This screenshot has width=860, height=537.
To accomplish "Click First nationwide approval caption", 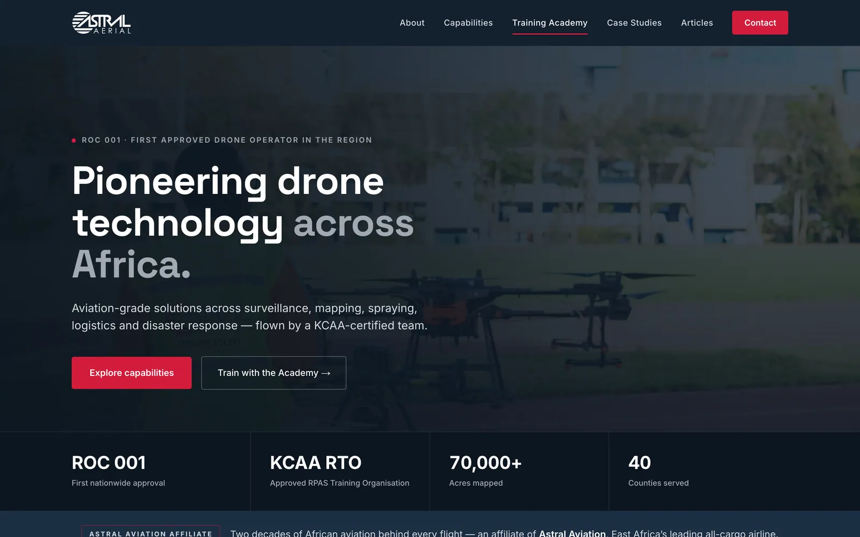I will click(x=118, y=483).
